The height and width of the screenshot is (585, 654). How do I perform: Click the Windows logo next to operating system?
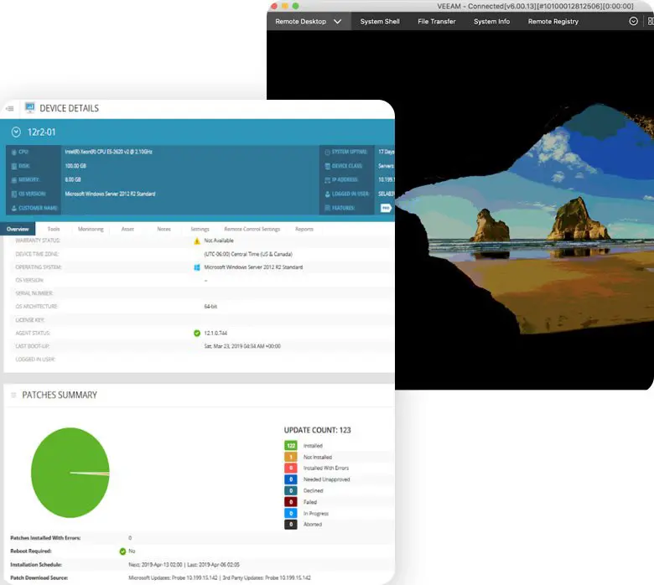click(197, 267)
